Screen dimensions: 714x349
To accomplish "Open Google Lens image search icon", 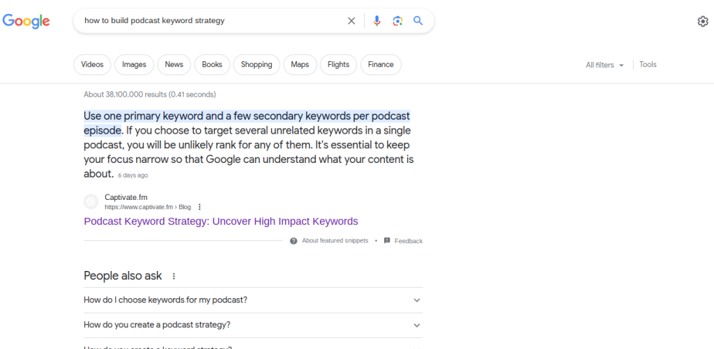I will tap(397, 21).
